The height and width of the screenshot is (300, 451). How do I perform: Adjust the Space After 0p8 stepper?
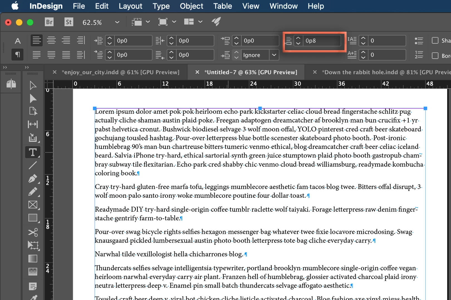point(298,41)
